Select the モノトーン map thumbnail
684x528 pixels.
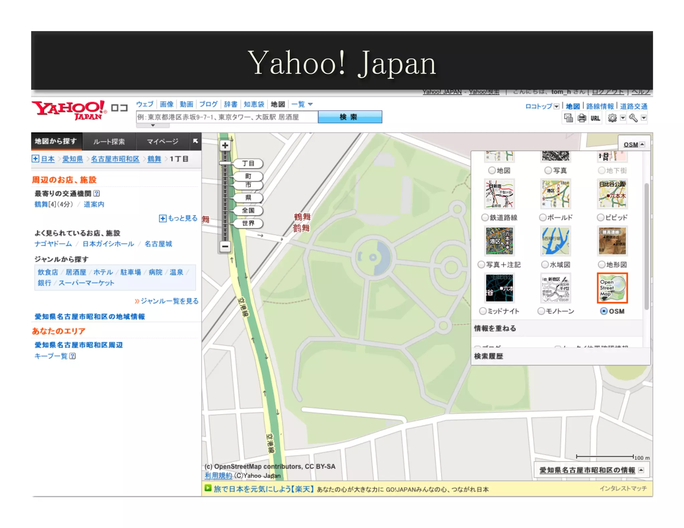tap(555, 288)
